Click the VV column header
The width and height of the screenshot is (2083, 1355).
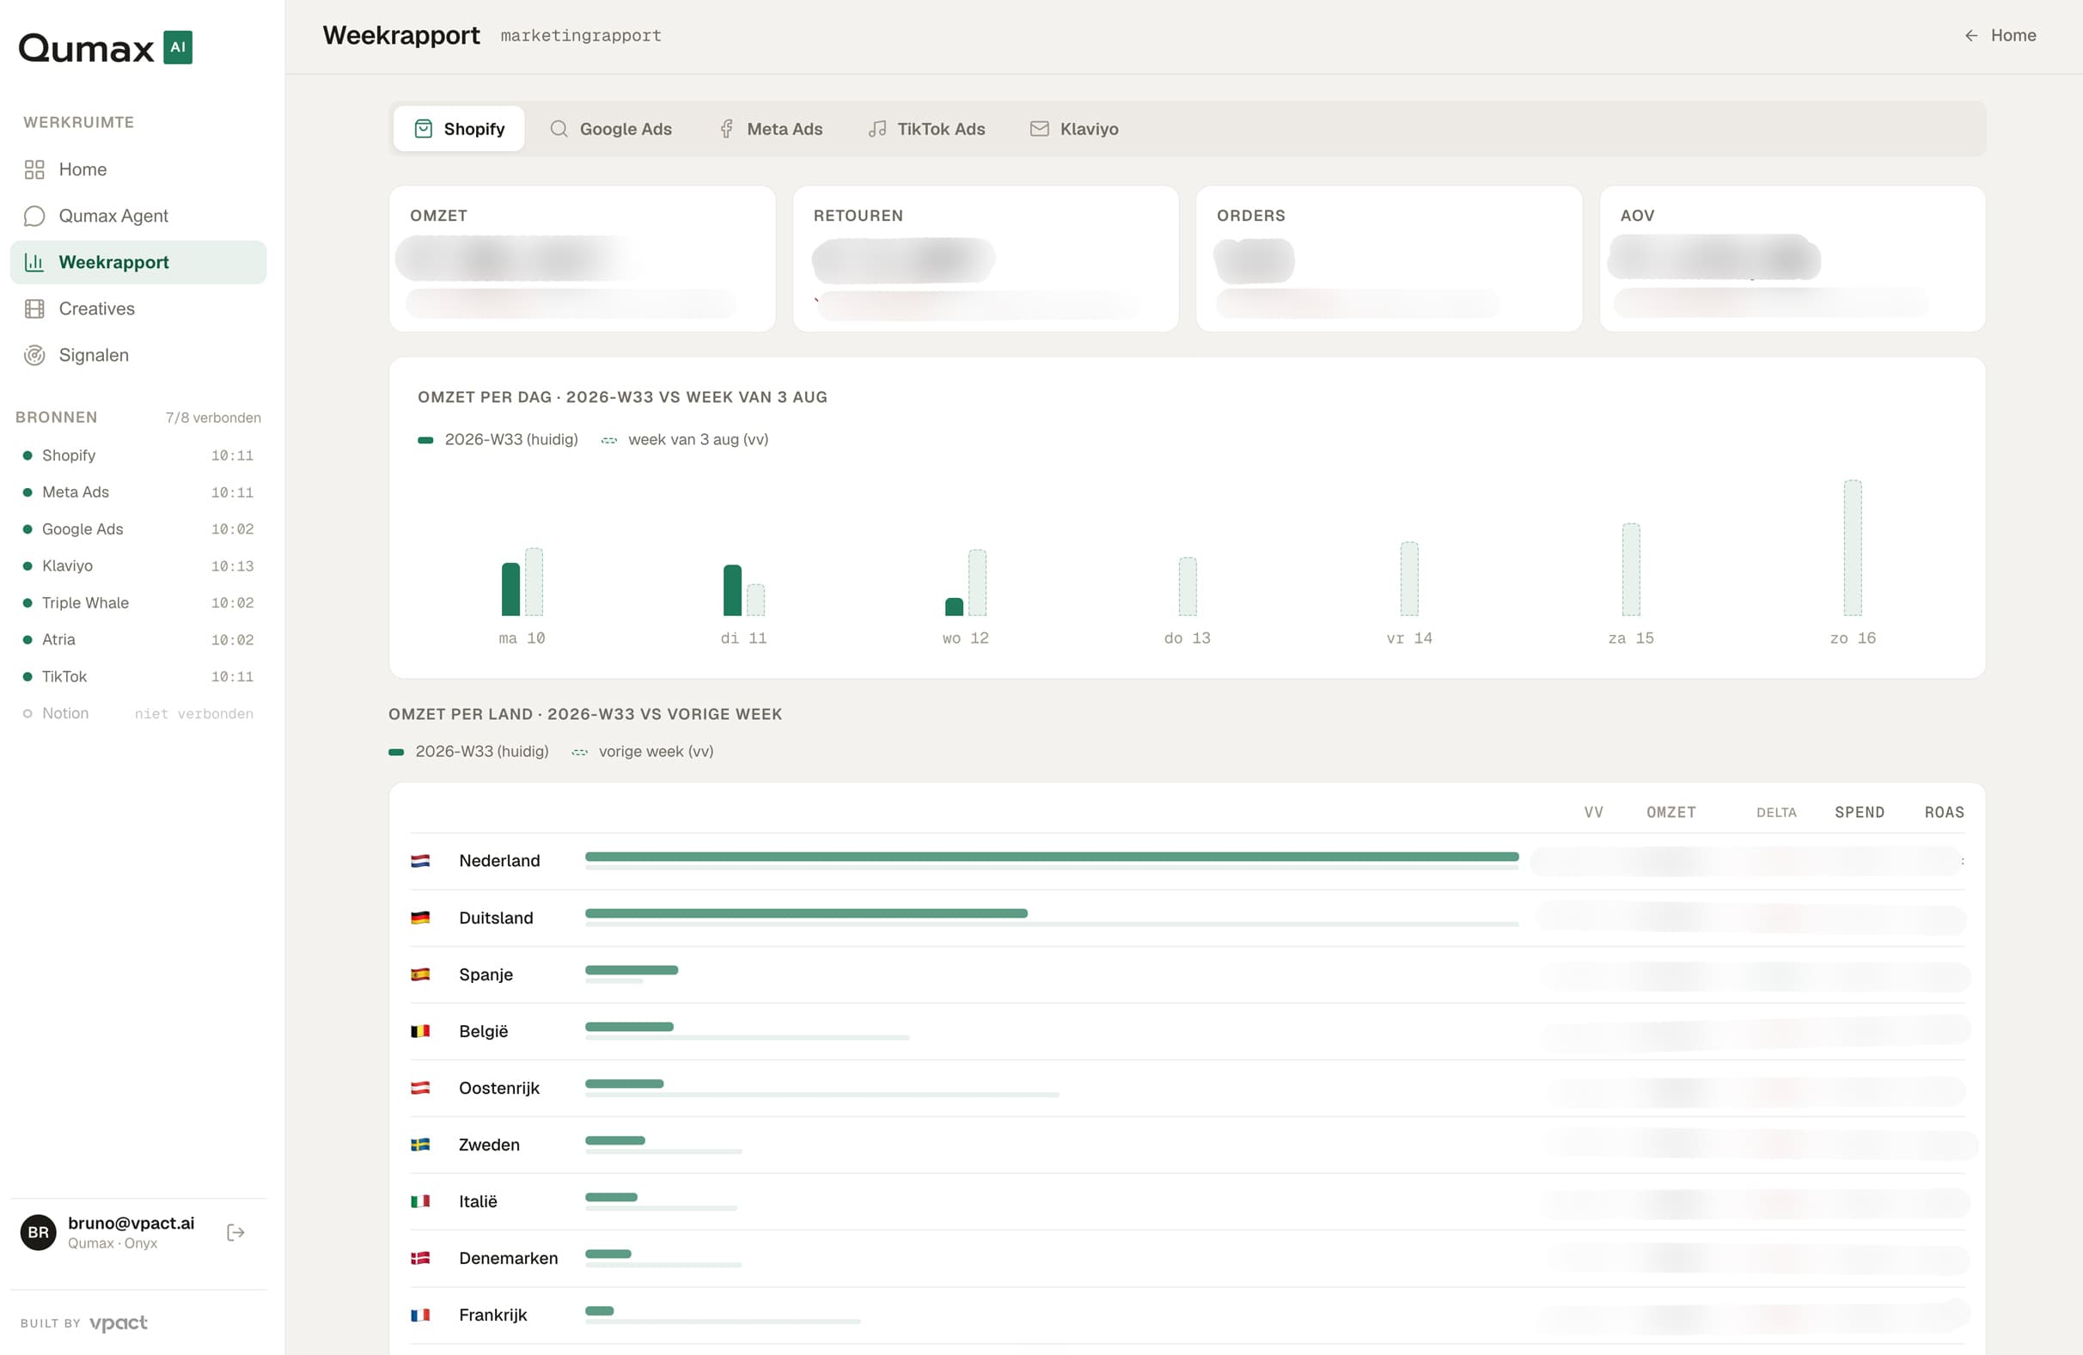tap(1593, 812)
